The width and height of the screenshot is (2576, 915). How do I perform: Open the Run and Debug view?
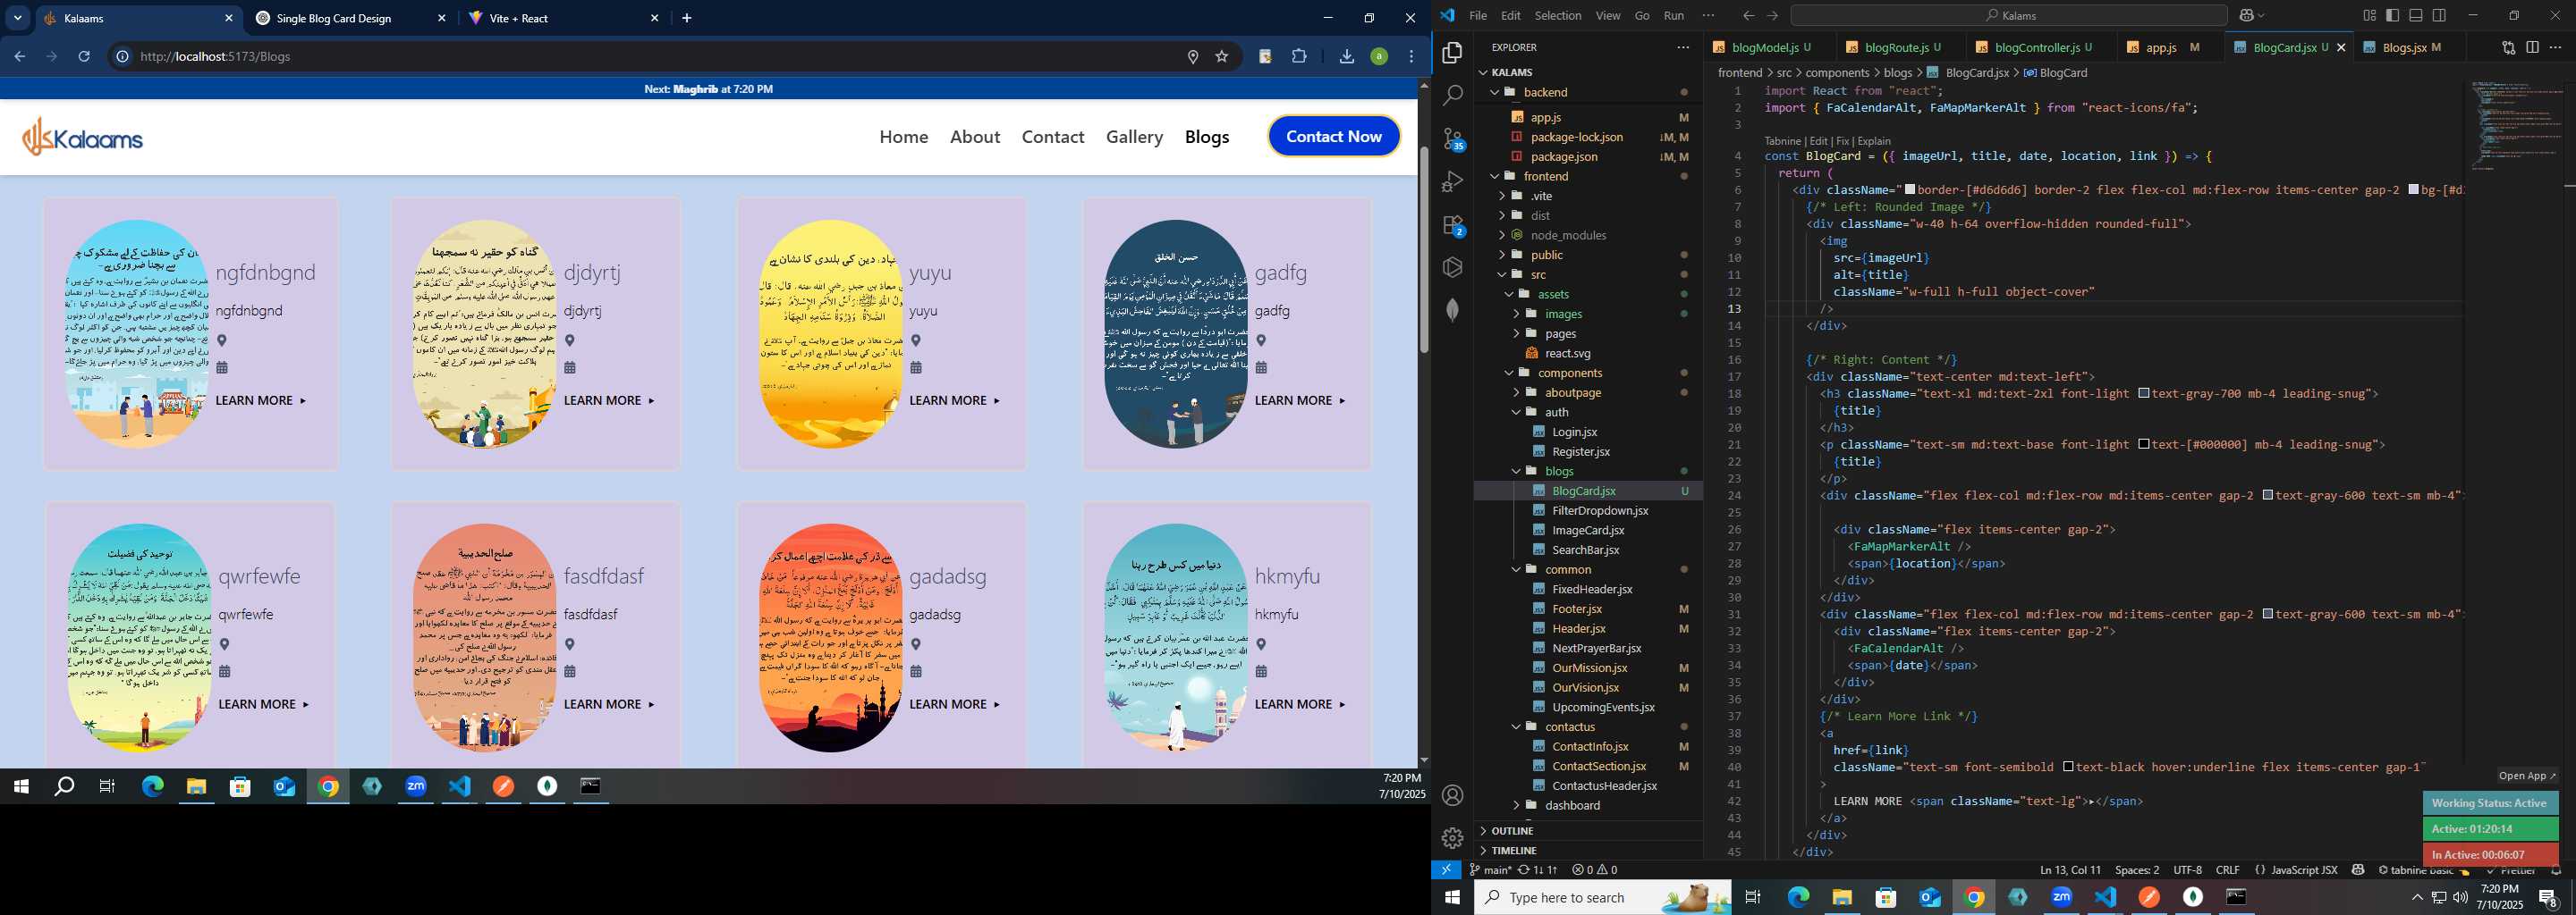[x=1453, y=181]
